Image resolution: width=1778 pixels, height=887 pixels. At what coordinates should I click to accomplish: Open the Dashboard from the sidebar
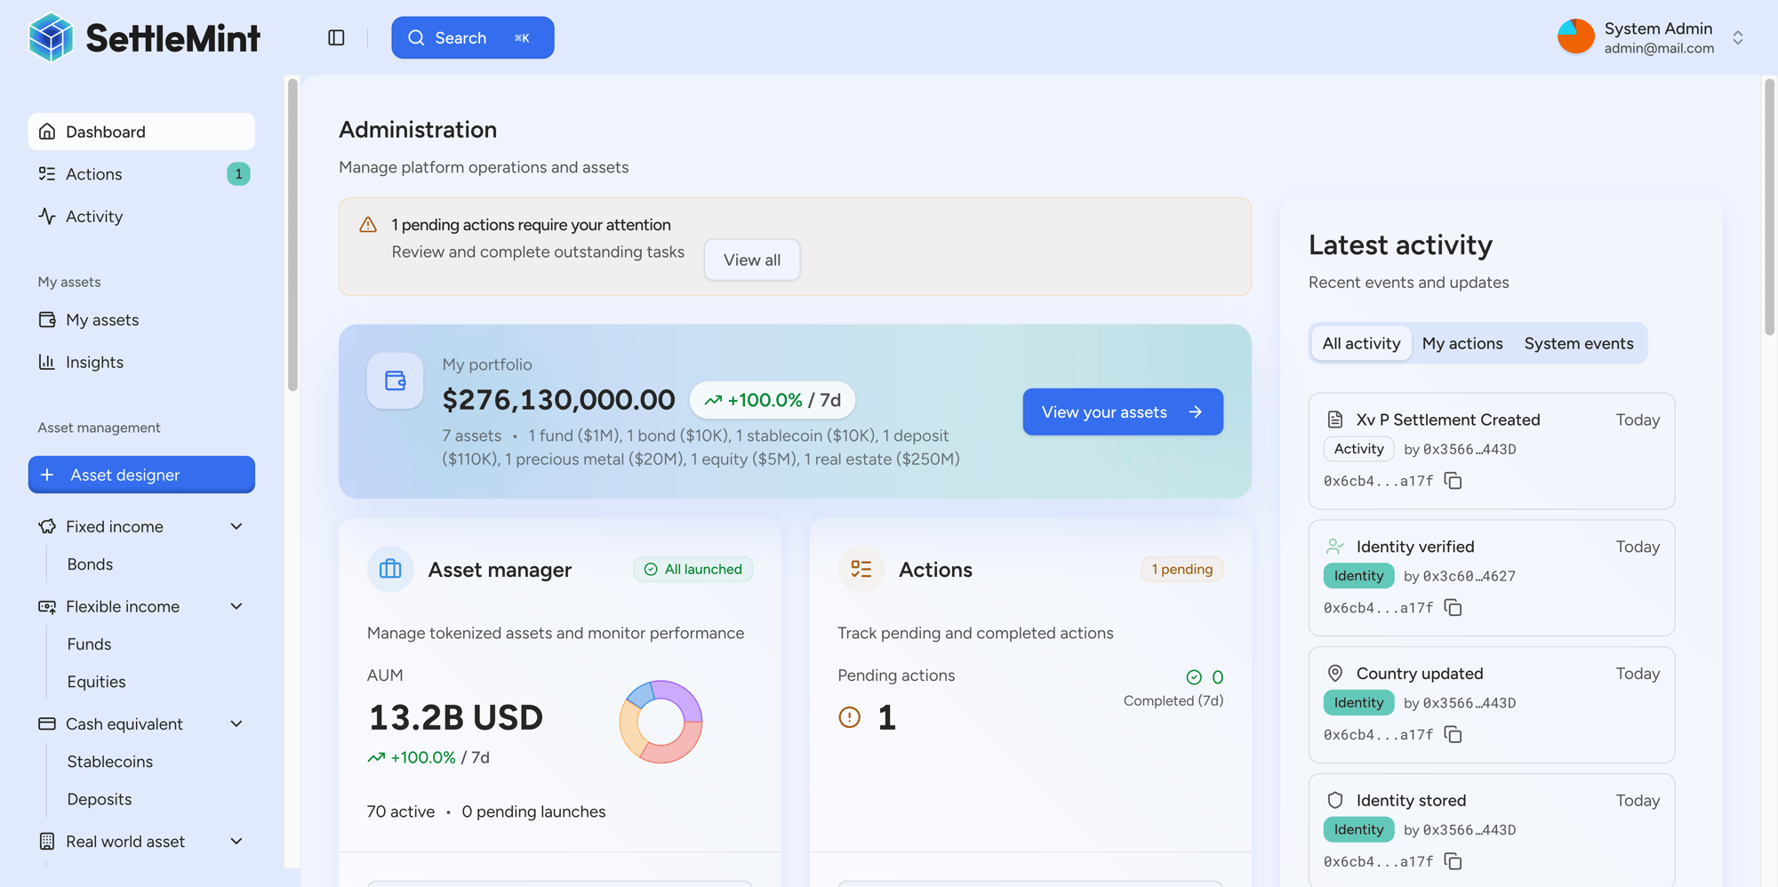tap(106, 132)
